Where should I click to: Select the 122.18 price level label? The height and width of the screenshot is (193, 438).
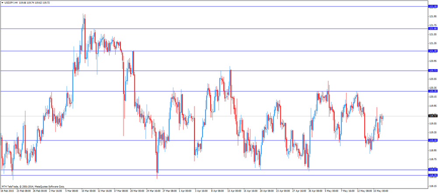pos(433,6)
